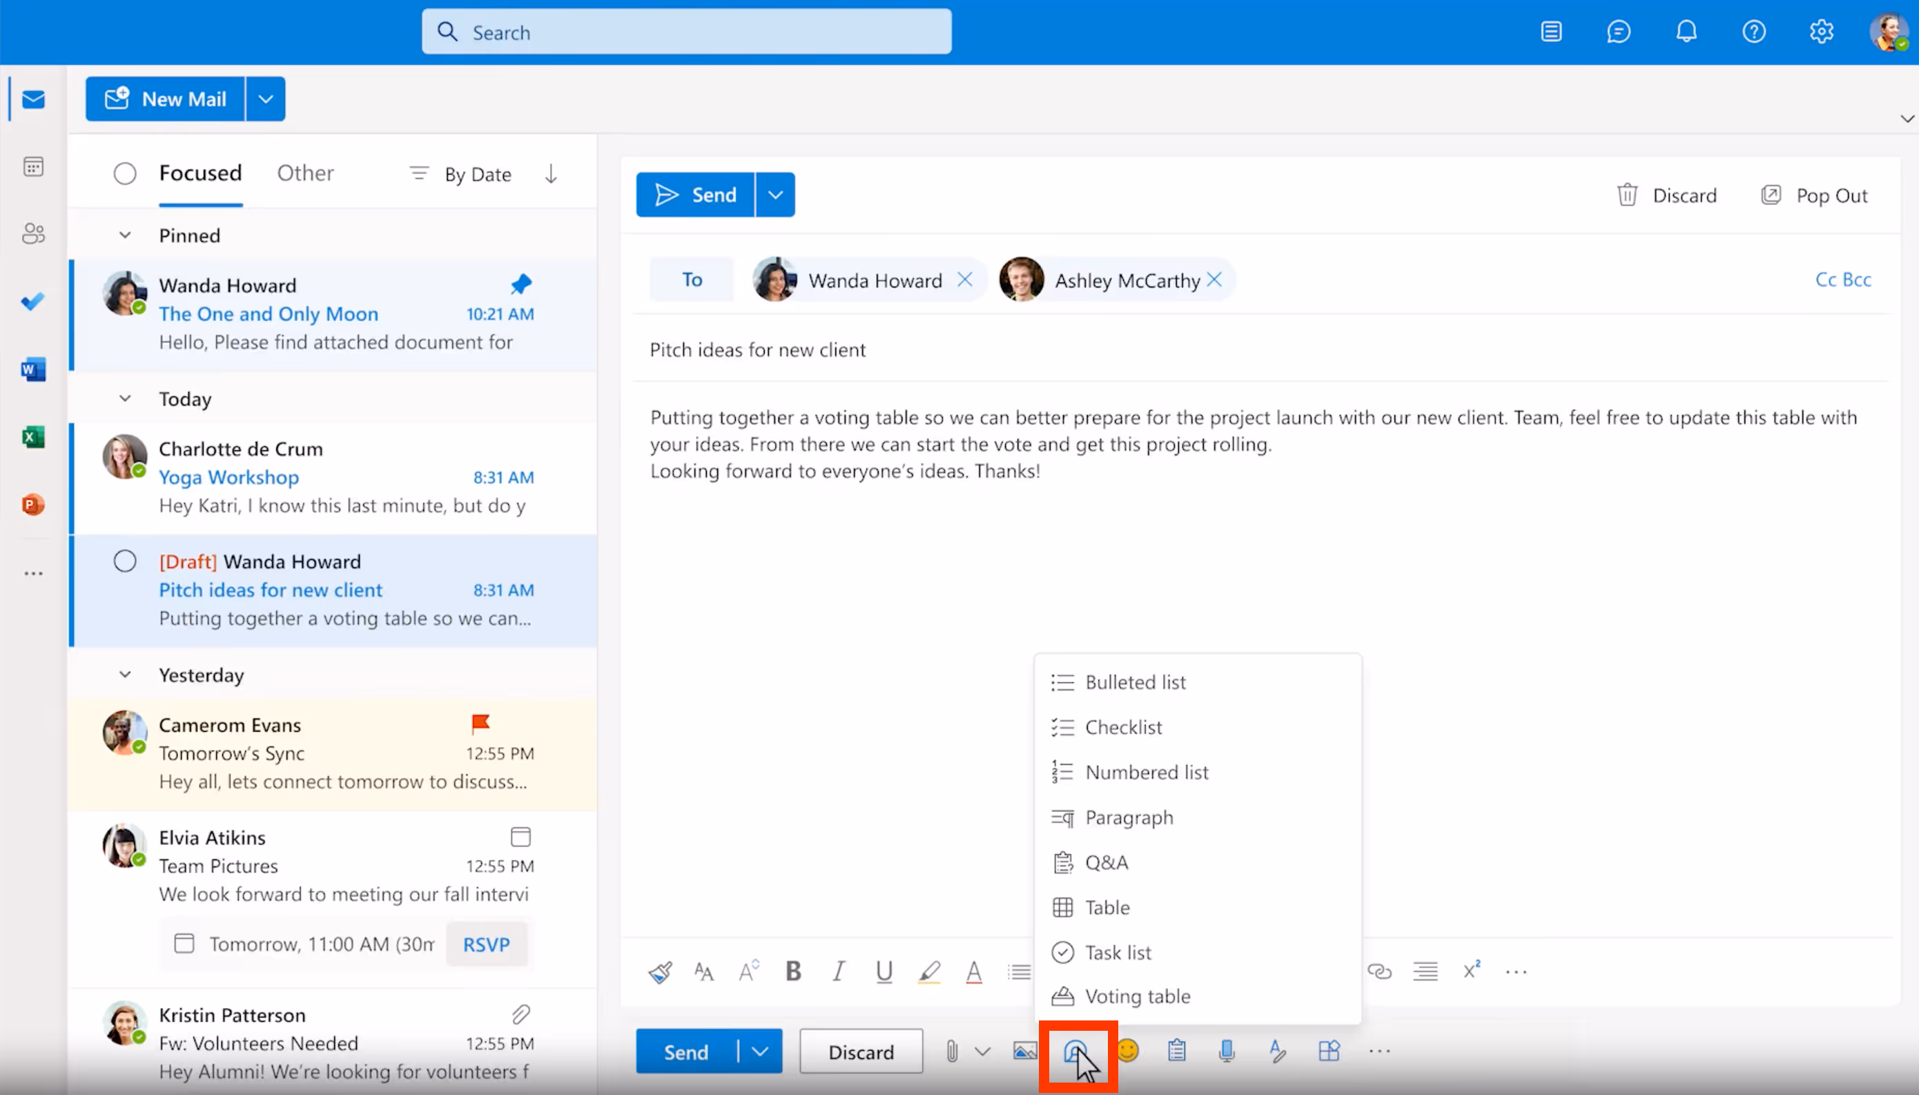The width and height of the screenshot is (1919, 1095).
Task: Switch to the Other inbox tab
Action: point(305,173)
